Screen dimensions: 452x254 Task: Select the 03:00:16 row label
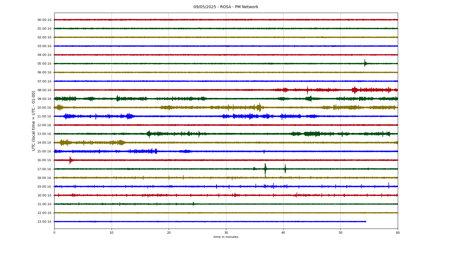click(44, 46)
